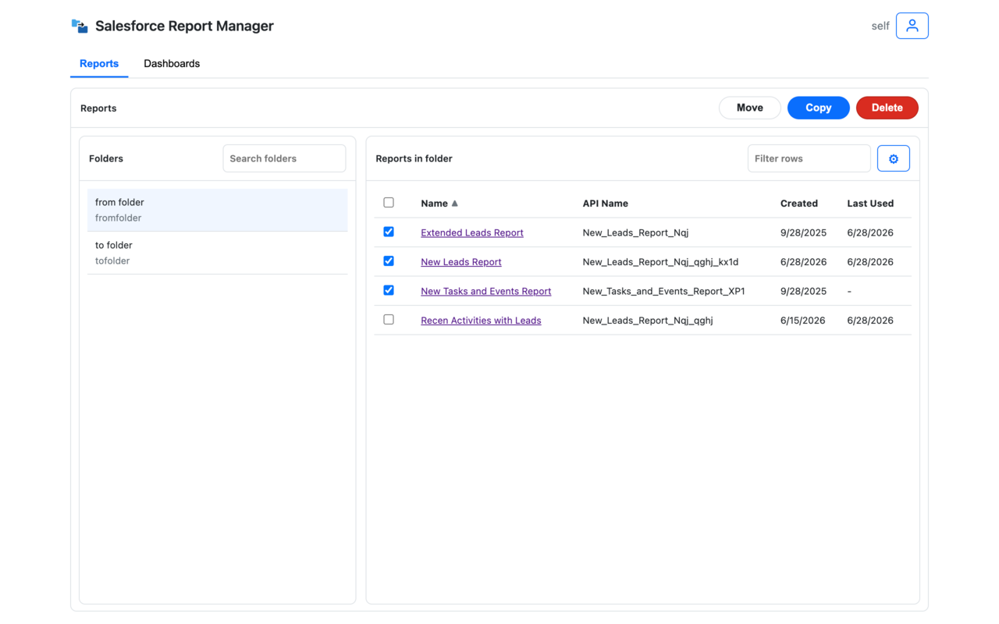Uncheck the New Leads Report checkbox

[x=389, y=261]
